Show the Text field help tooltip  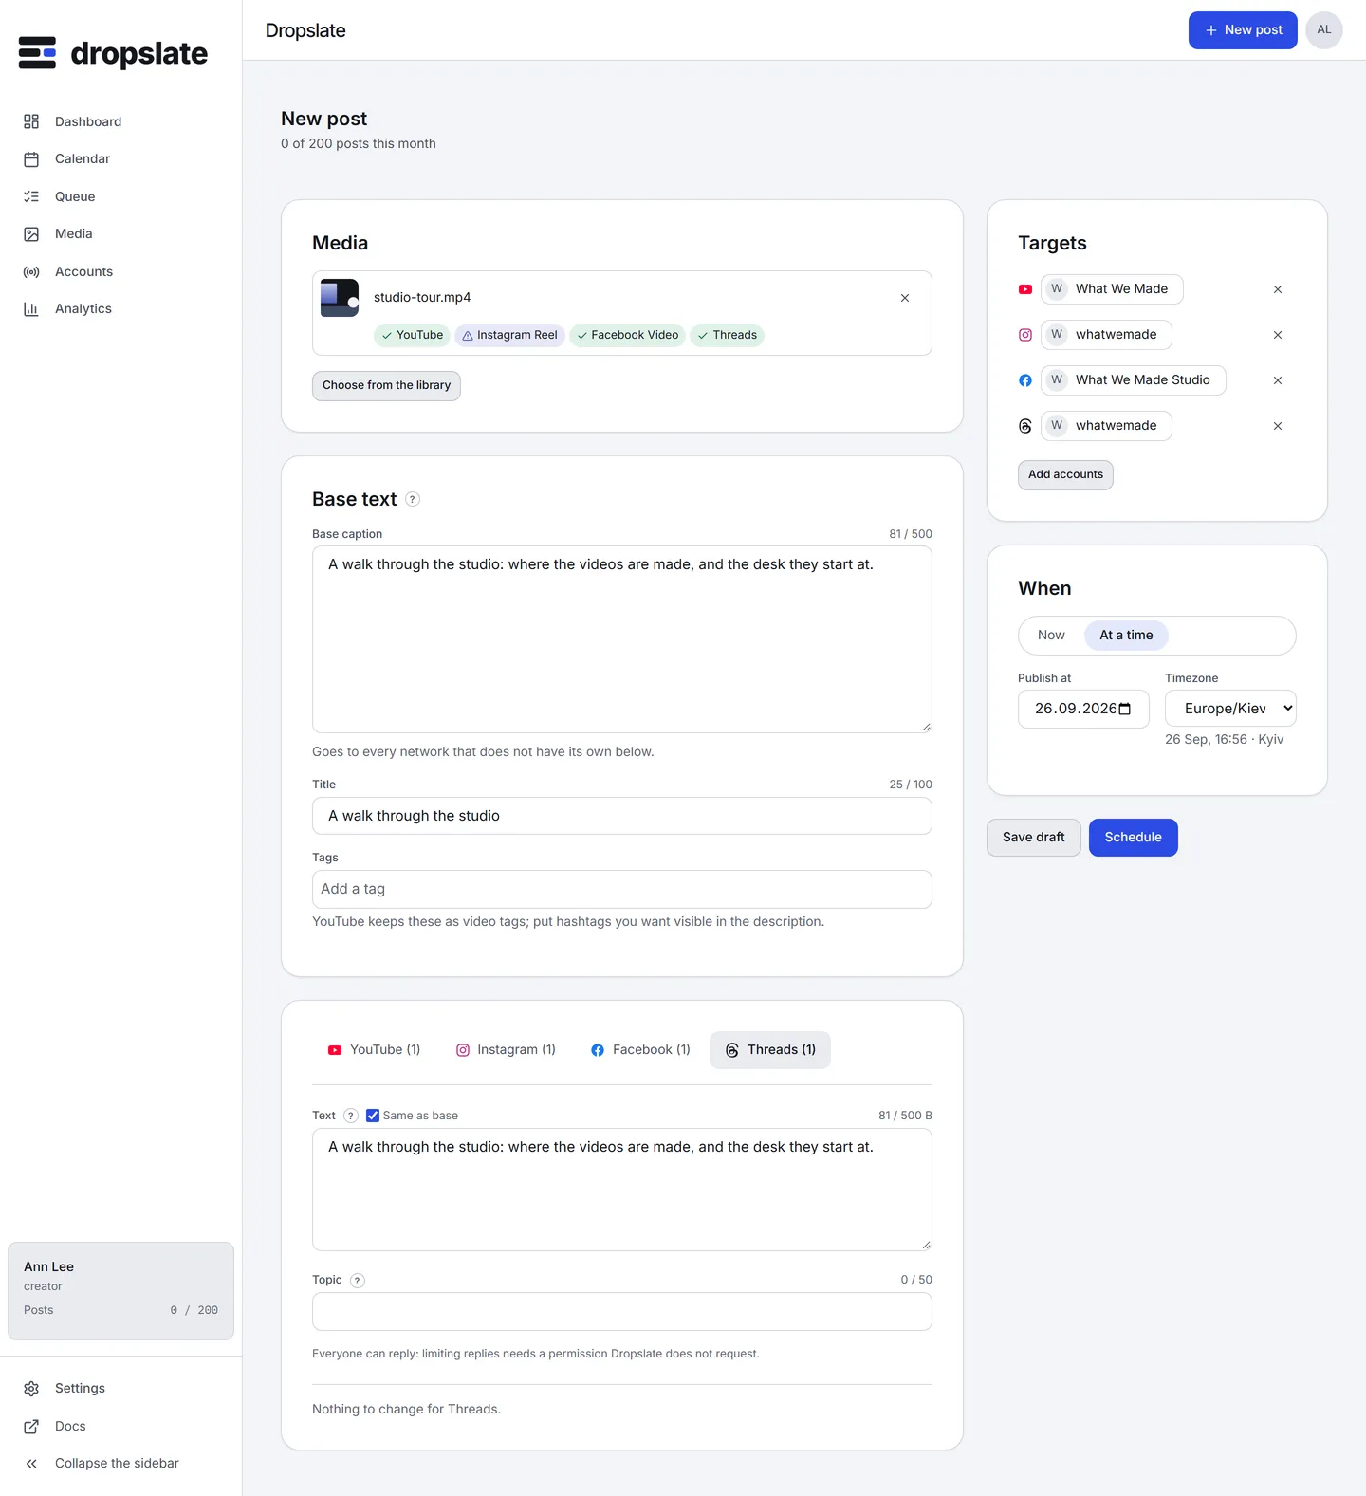[351, 1116]
